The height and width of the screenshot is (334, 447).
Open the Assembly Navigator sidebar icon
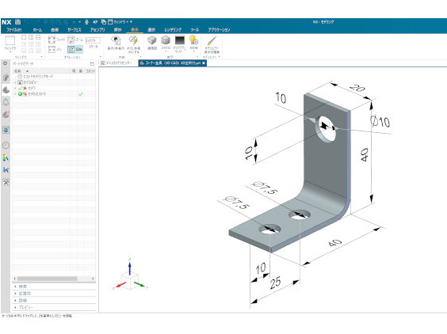point(6,78)
